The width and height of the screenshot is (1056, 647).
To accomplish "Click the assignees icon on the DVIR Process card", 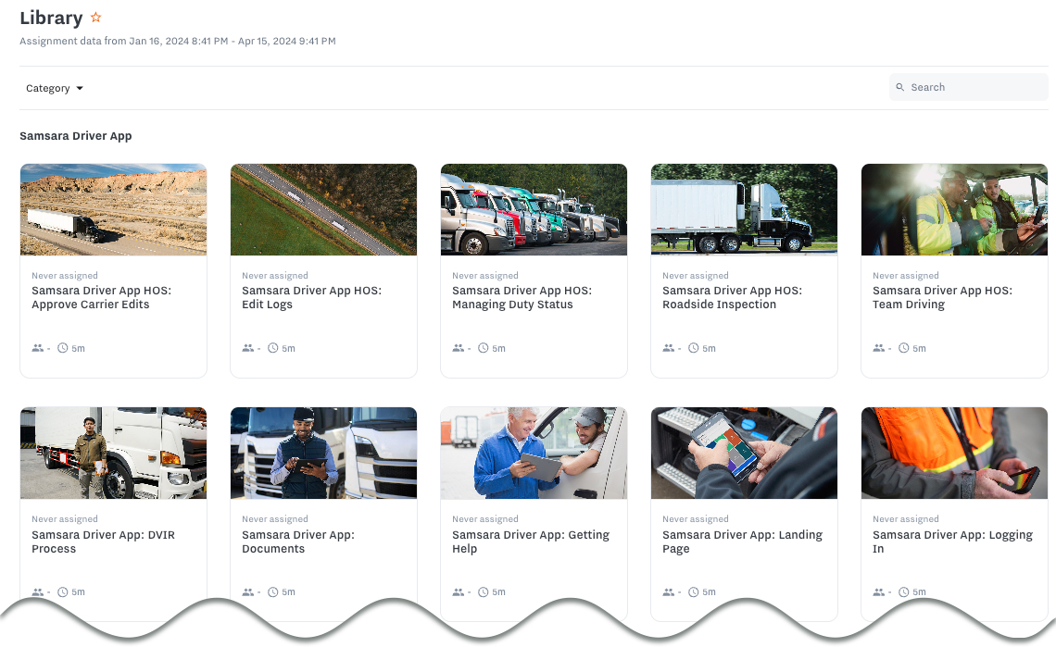I will 36,591.
